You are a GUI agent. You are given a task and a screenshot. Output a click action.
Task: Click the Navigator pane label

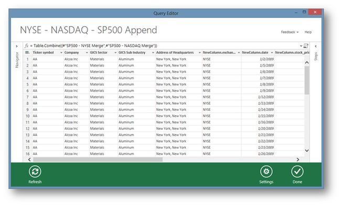tap(17, 60)
